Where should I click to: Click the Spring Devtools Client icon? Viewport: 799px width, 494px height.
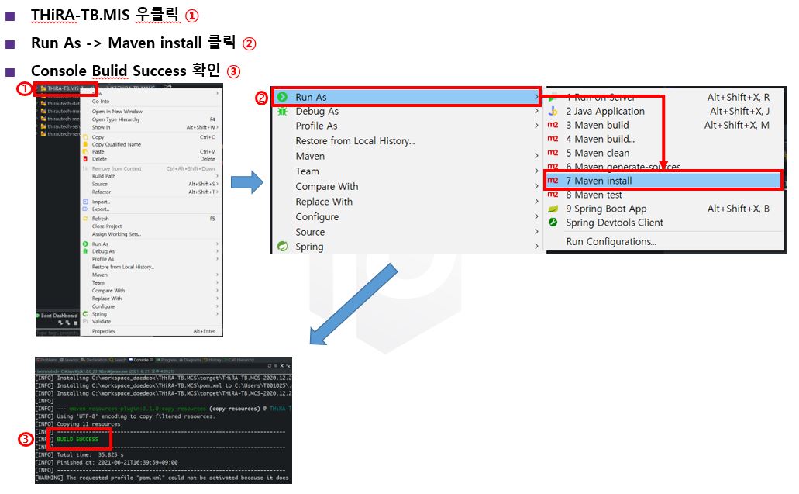[553, 223]
